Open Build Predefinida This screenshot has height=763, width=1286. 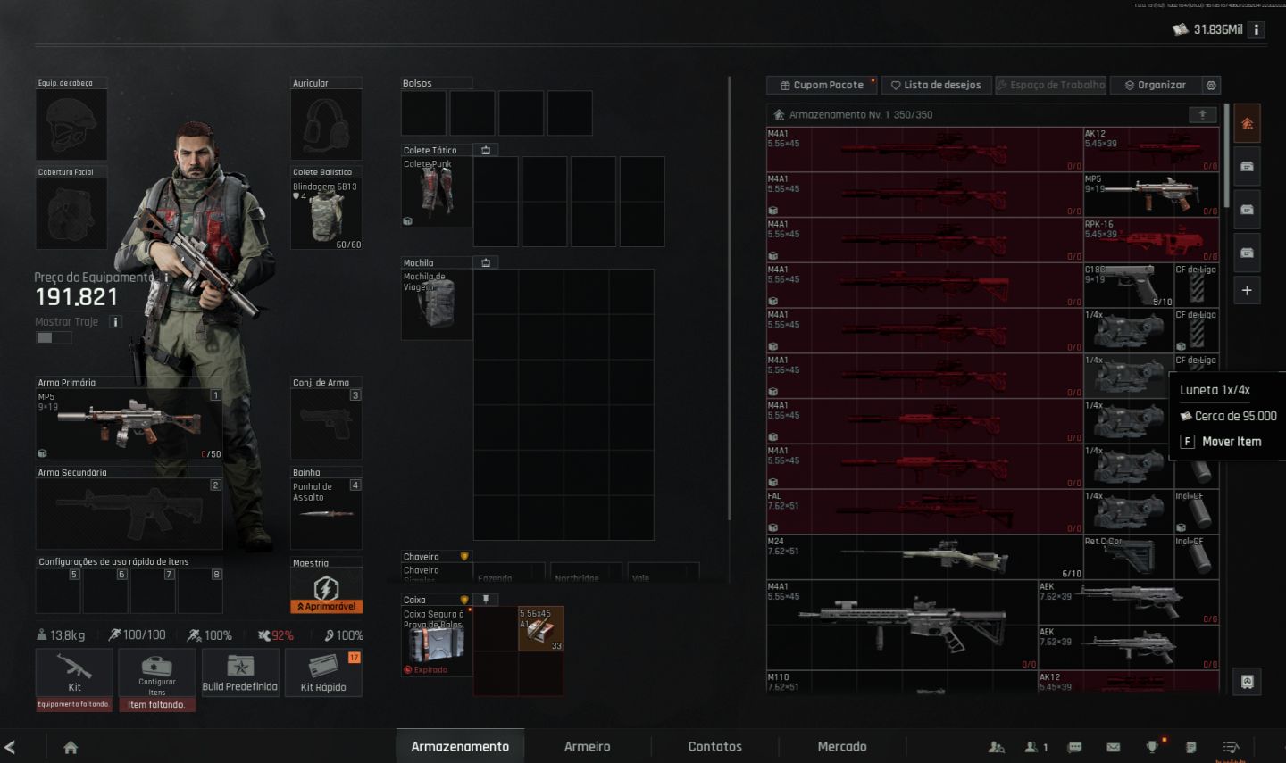pyautogui.click(x=240, y=672)
